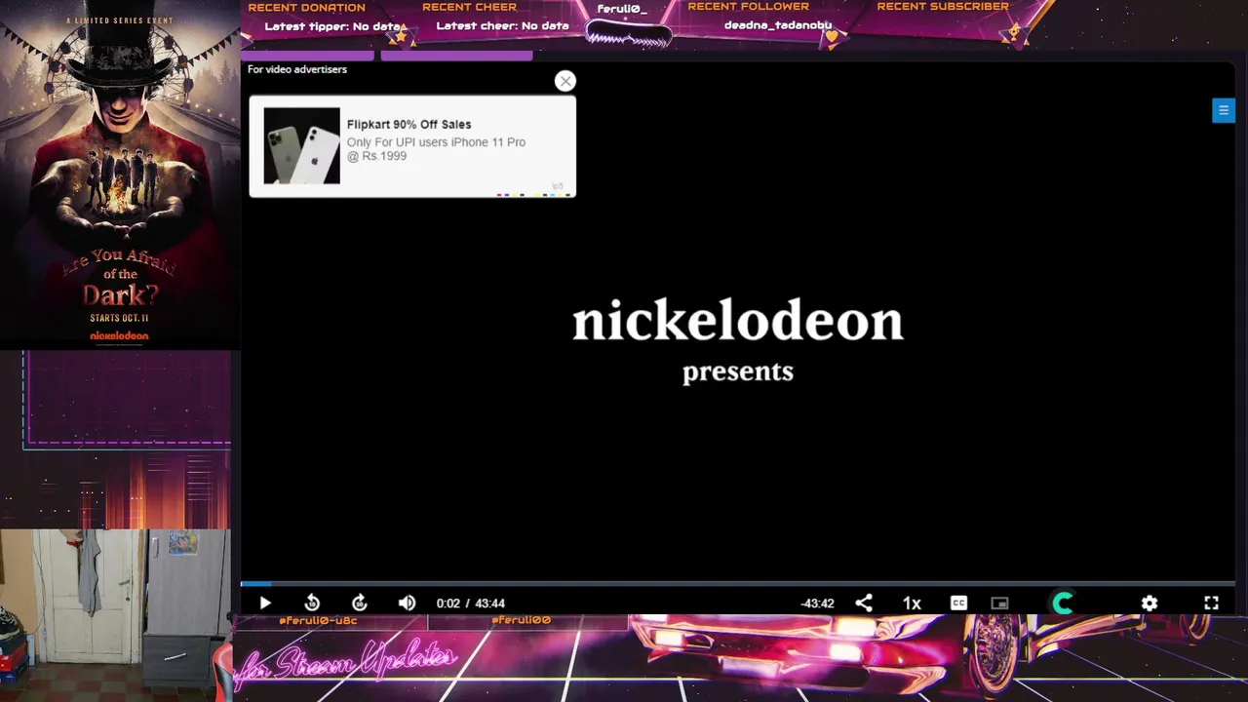Change the 1x playback speed

pyautogui.click(x=912, y=604)
